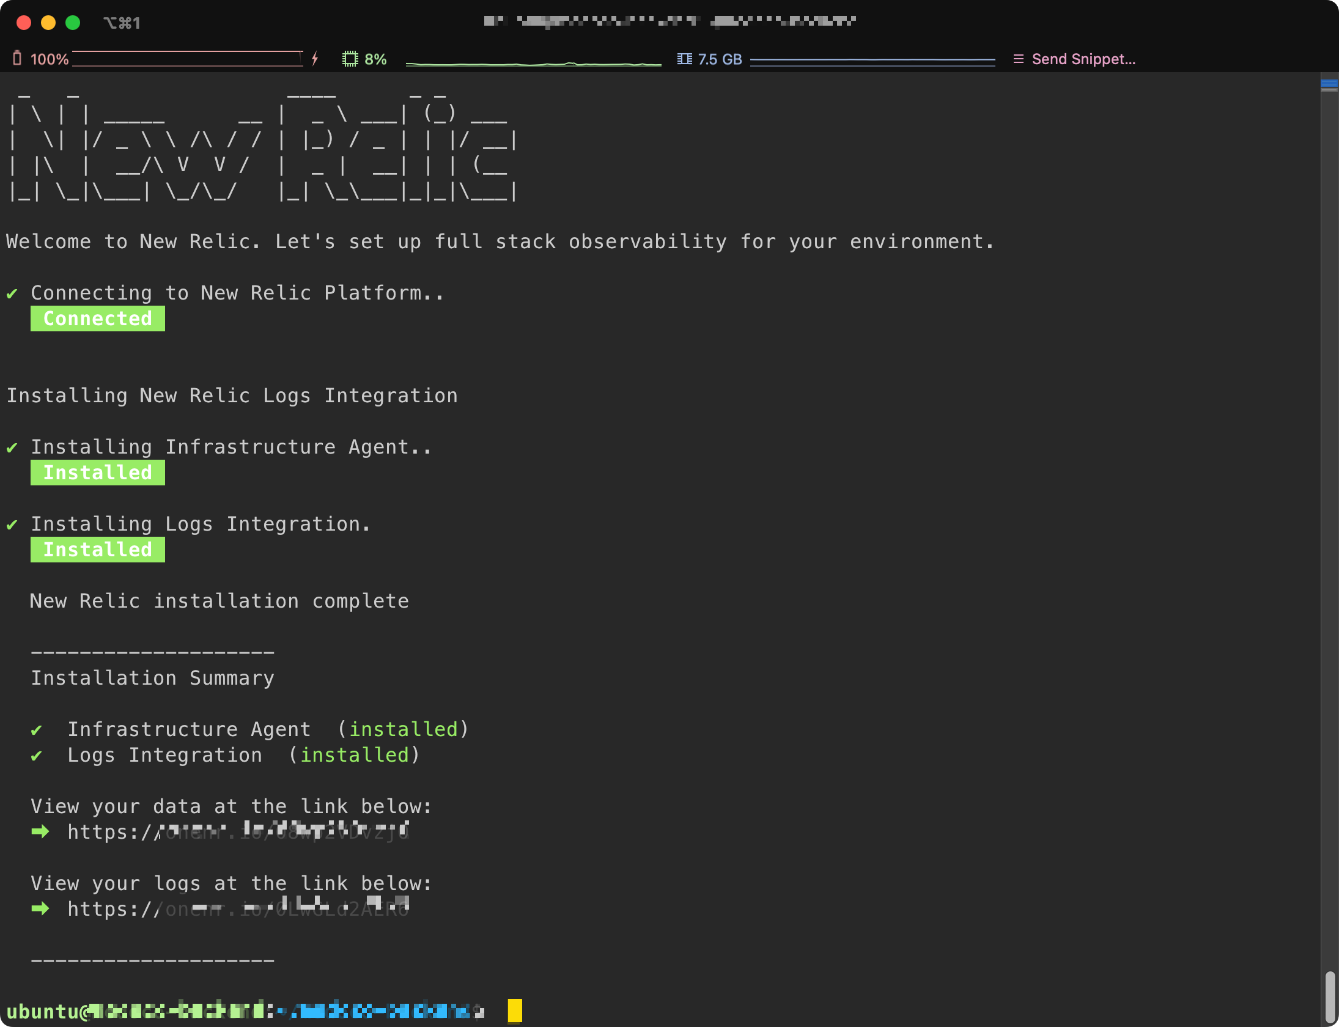The image size is (1339, 1027).
Task: Click the green arrow beside data link
Action: 40,831
